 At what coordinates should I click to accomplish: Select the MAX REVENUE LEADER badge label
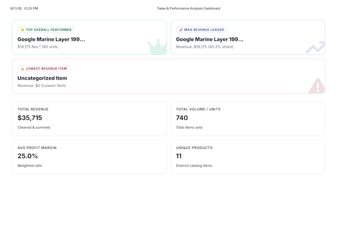[204, 30]
